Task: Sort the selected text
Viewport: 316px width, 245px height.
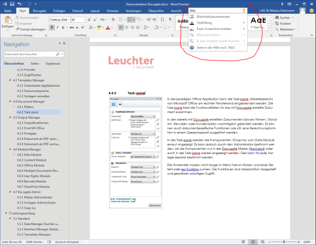Action: [162, 19]
